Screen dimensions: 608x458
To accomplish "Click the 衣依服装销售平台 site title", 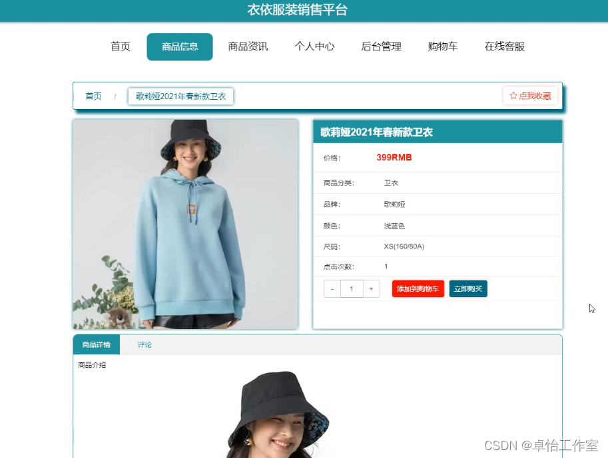I will click(x=298, y=10).
